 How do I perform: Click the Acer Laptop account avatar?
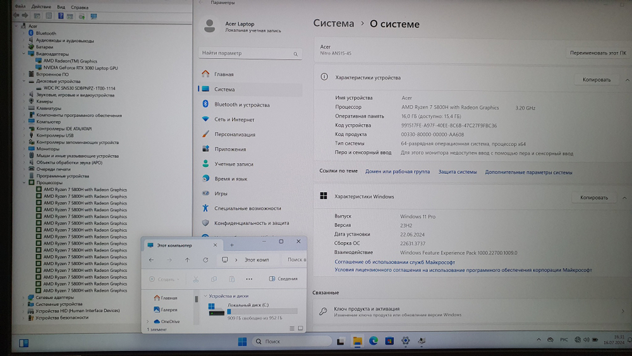(x=210, y=25)
